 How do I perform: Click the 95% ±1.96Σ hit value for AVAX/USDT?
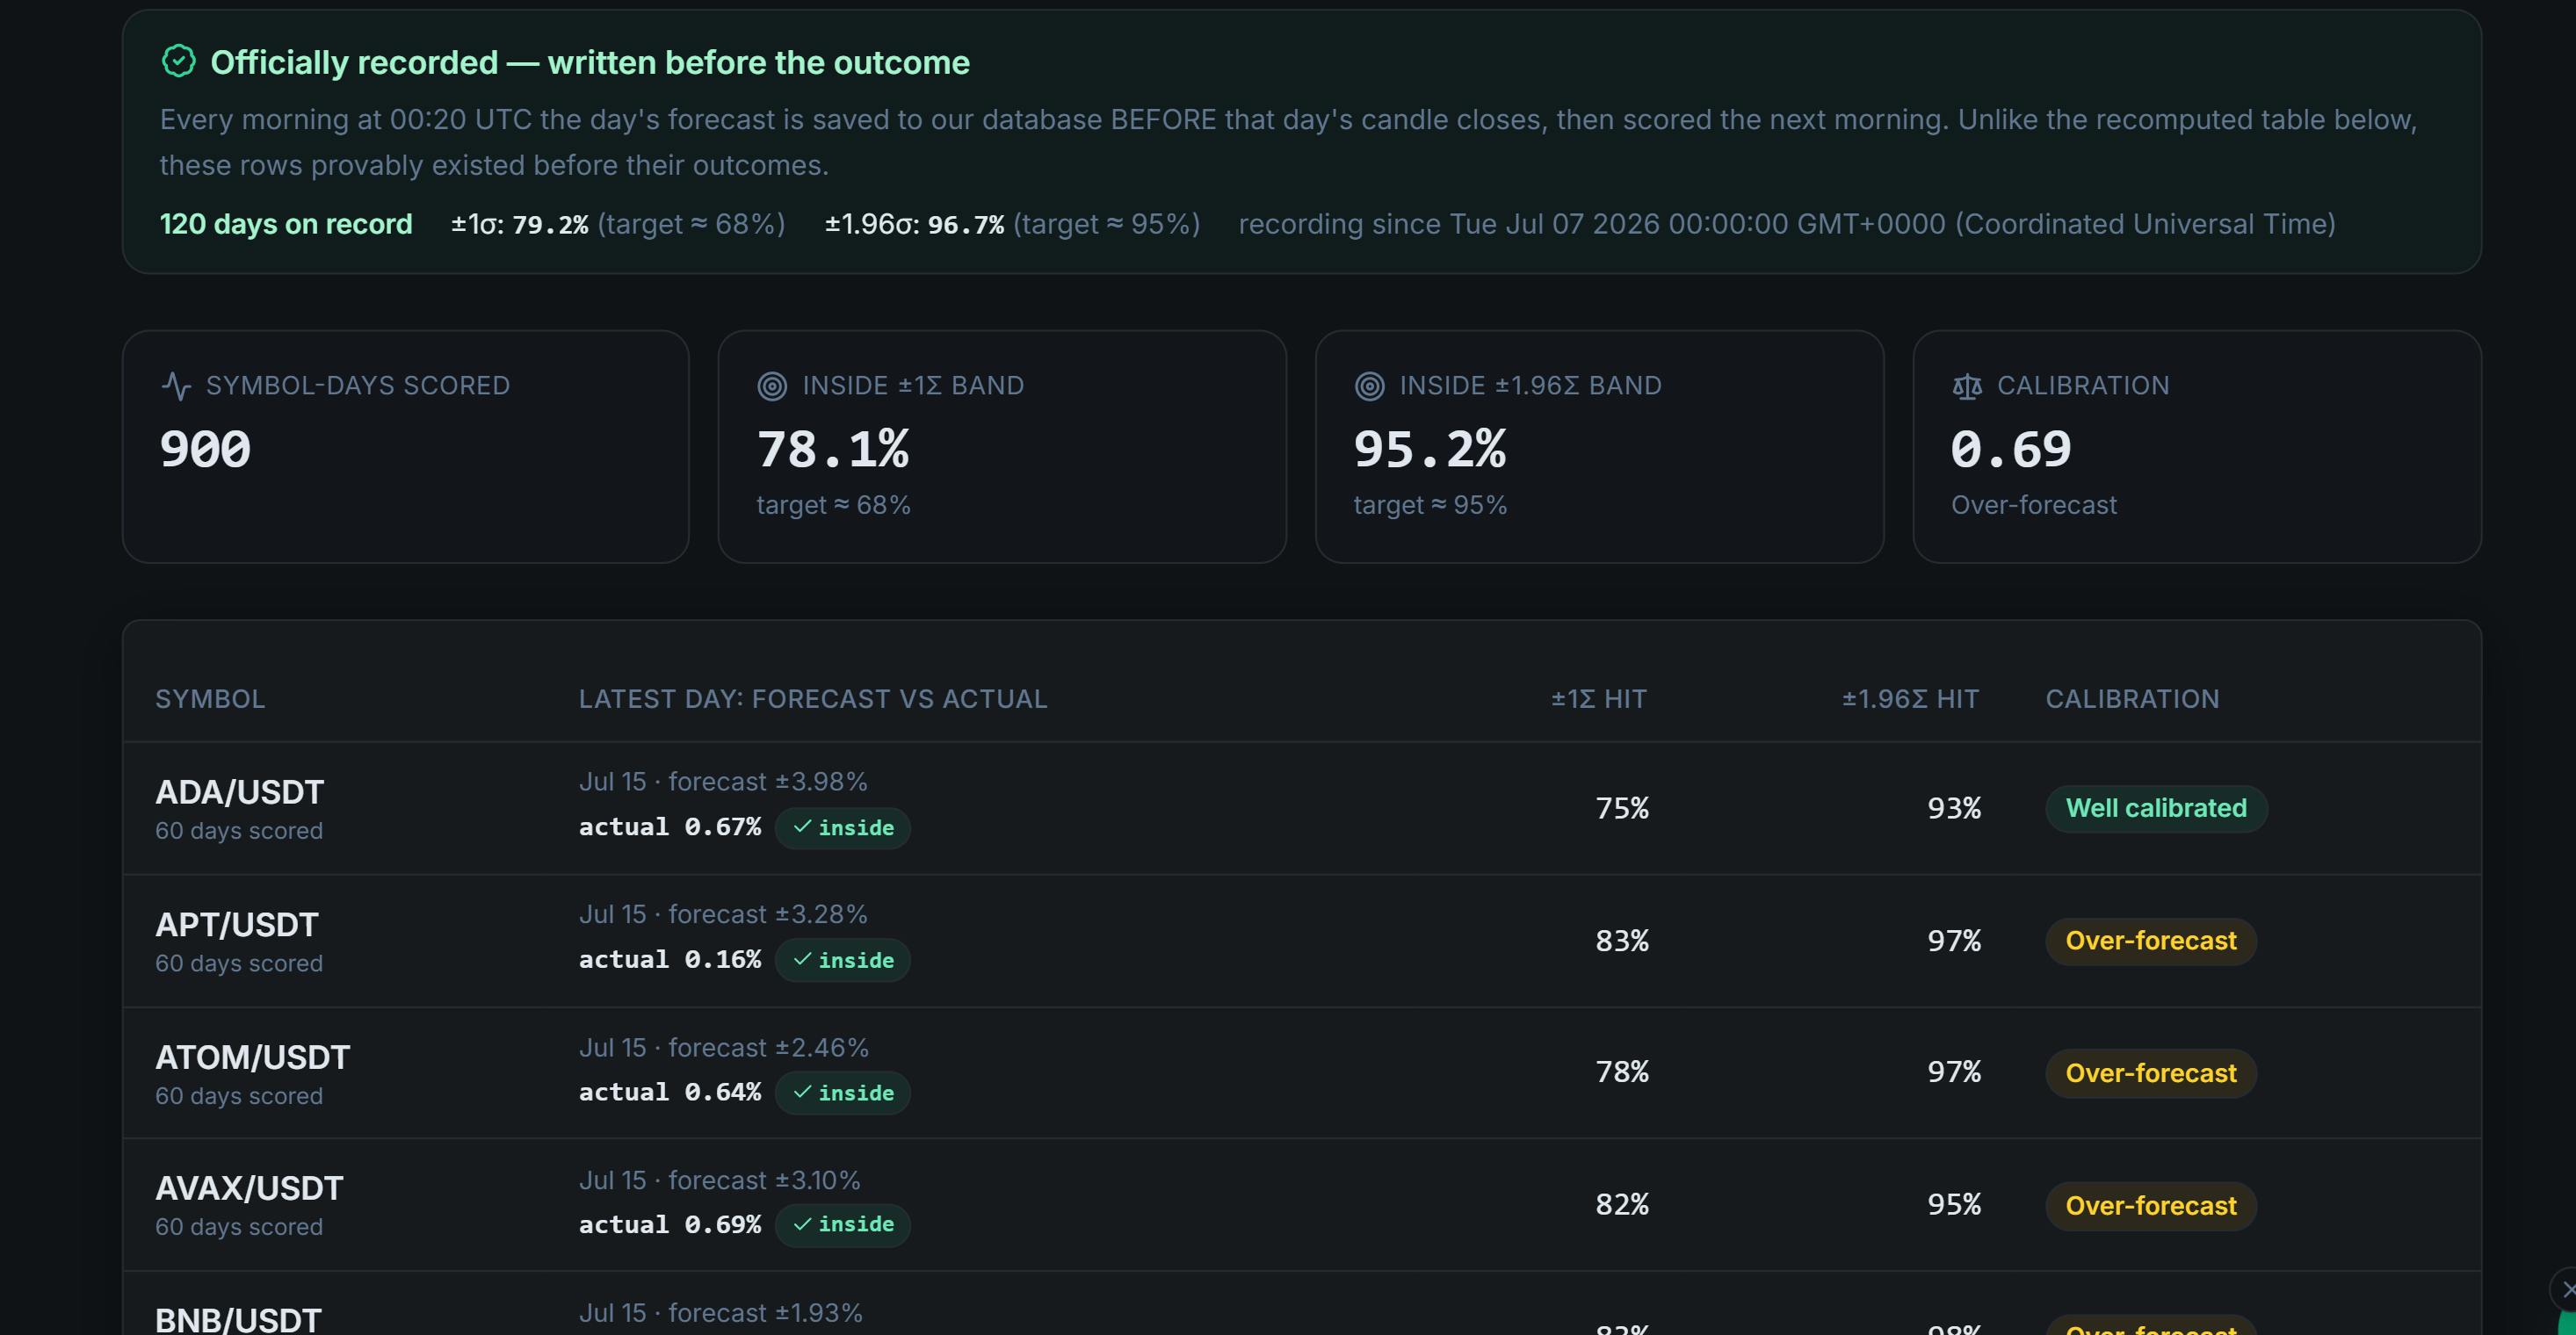click(1954, 1205)
